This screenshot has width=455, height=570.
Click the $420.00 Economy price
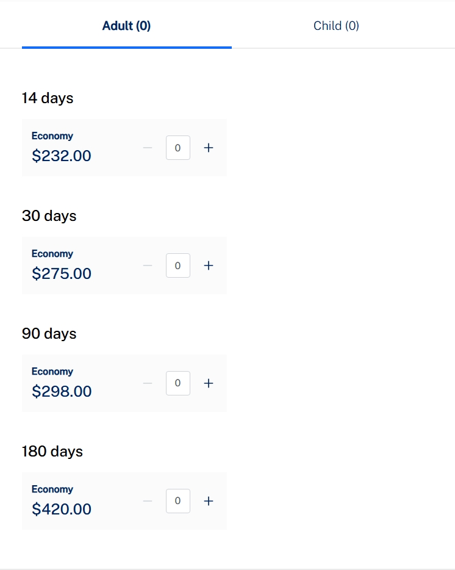tap(62, 509)
